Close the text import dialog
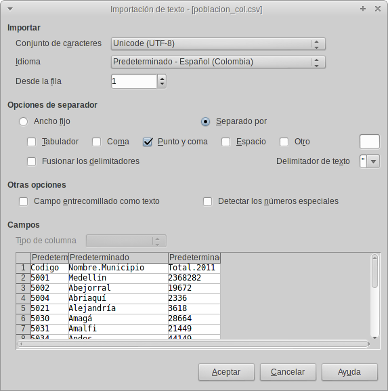388x391 pixels. (378, 9)
